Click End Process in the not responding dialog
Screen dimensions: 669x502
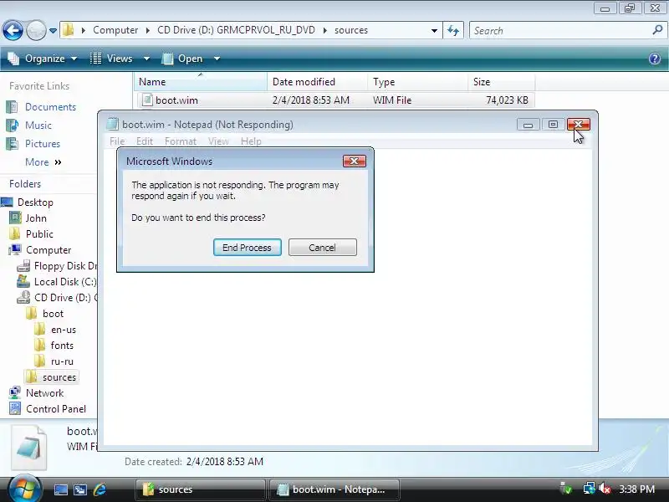coord(247,248)
